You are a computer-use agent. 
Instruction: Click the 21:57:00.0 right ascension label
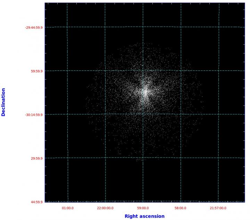[218, 208]
